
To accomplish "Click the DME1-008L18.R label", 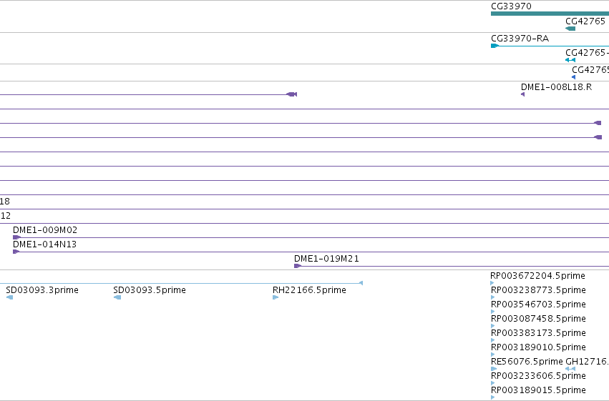I will pyautogui.click(x=556, y=87).
